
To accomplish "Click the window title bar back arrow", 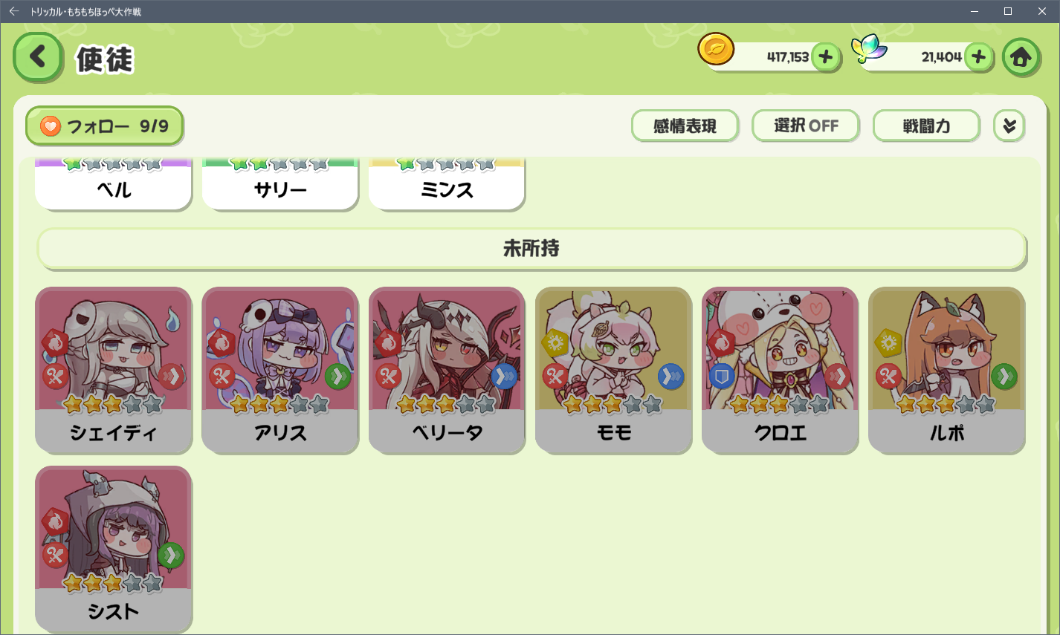I will (13, 11).
